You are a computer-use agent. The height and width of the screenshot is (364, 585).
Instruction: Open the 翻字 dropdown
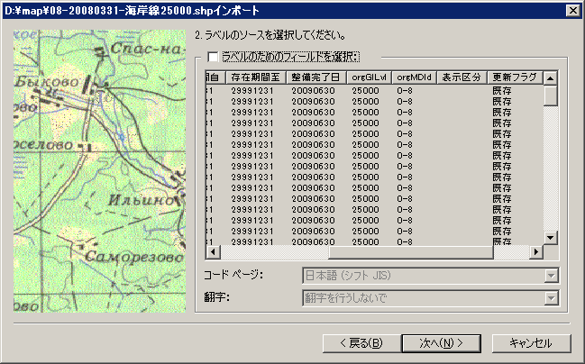(431, 298)
